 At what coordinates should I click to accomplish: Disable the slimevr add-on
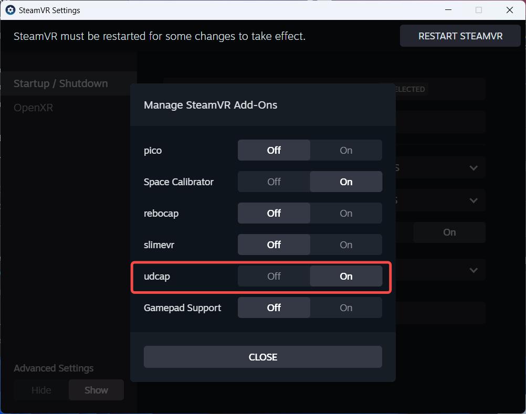(273, 245)
